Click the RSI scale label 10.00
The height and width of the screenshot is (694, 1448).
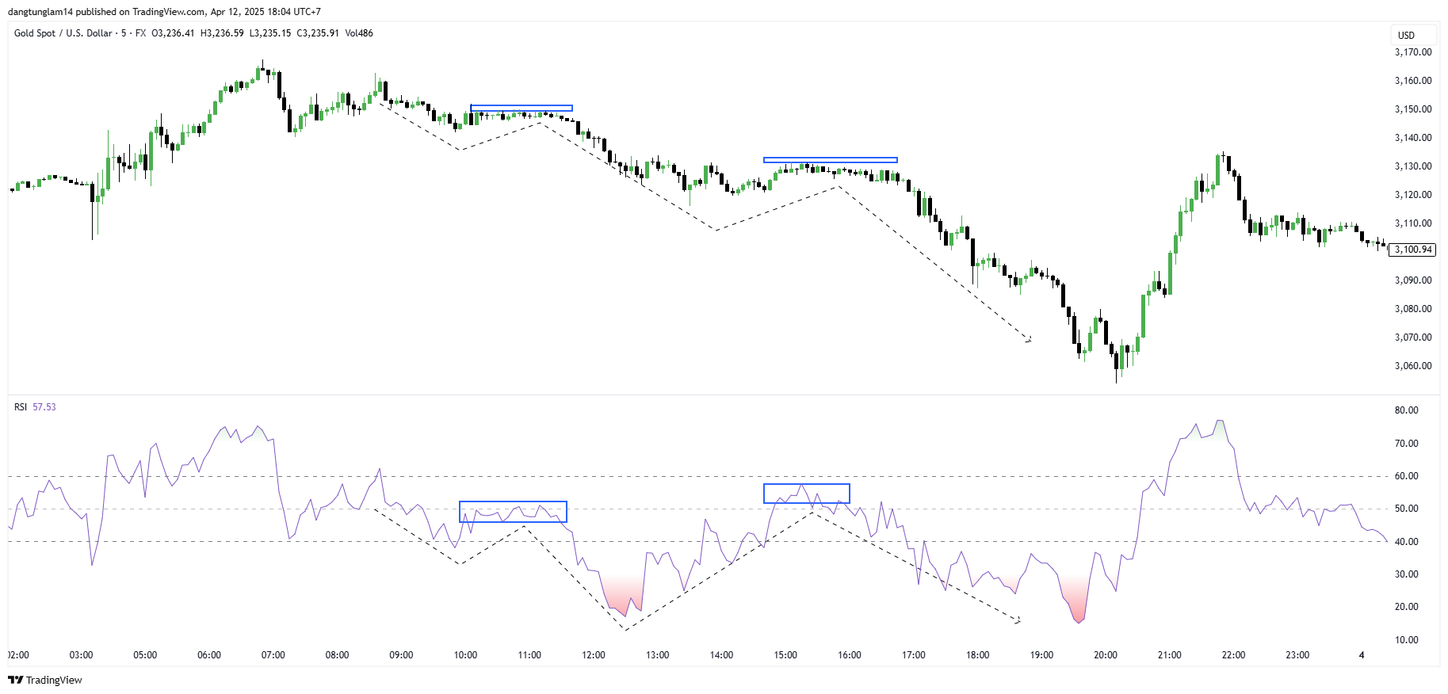[1407, 640]
